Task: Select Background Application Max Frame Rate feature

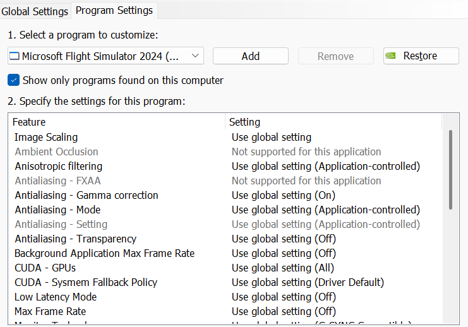Action: (x=104, y=253)
